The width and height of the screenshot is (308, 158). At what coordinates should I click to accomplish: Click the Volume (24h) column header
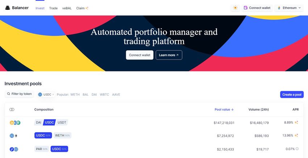click(258, 110)
